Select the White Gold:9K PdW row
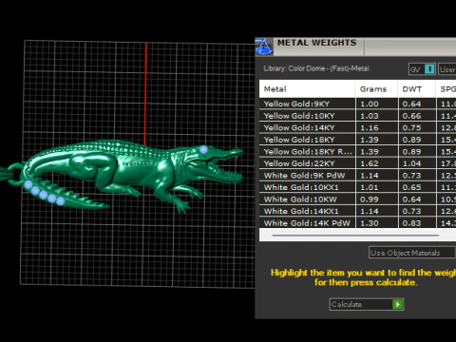 point(357,176)
